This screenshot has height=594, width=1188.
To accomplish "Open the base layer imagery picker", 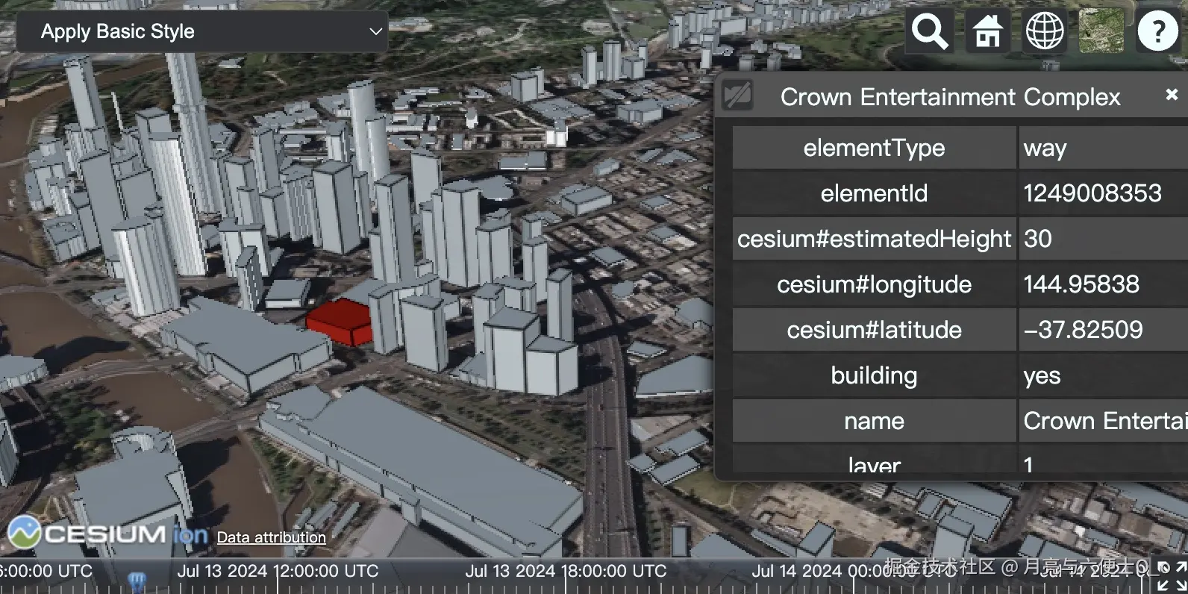I will point(1101,31).
